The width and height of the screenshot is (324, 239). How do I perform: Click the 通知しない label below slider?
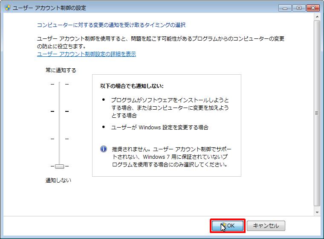click(58, 181)
